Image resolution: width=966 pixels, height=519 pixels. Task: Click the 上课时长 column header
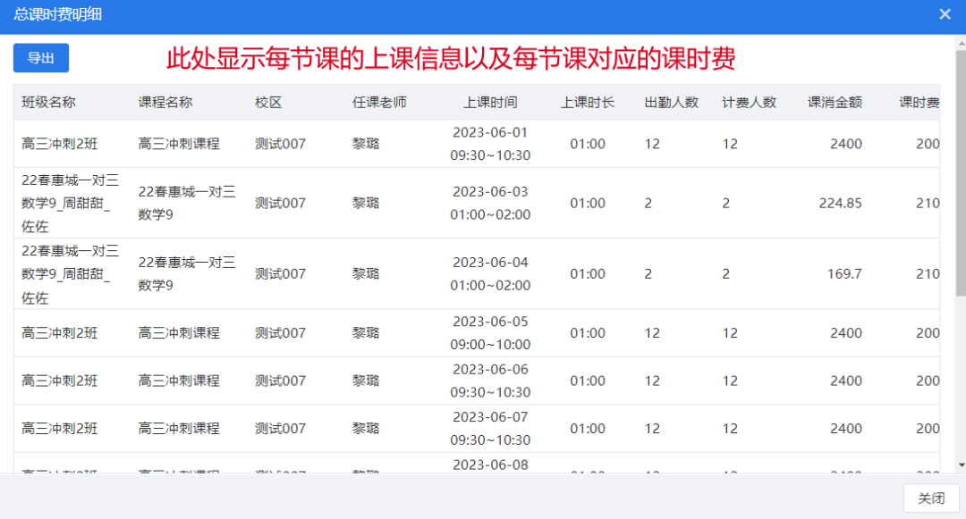588,103
